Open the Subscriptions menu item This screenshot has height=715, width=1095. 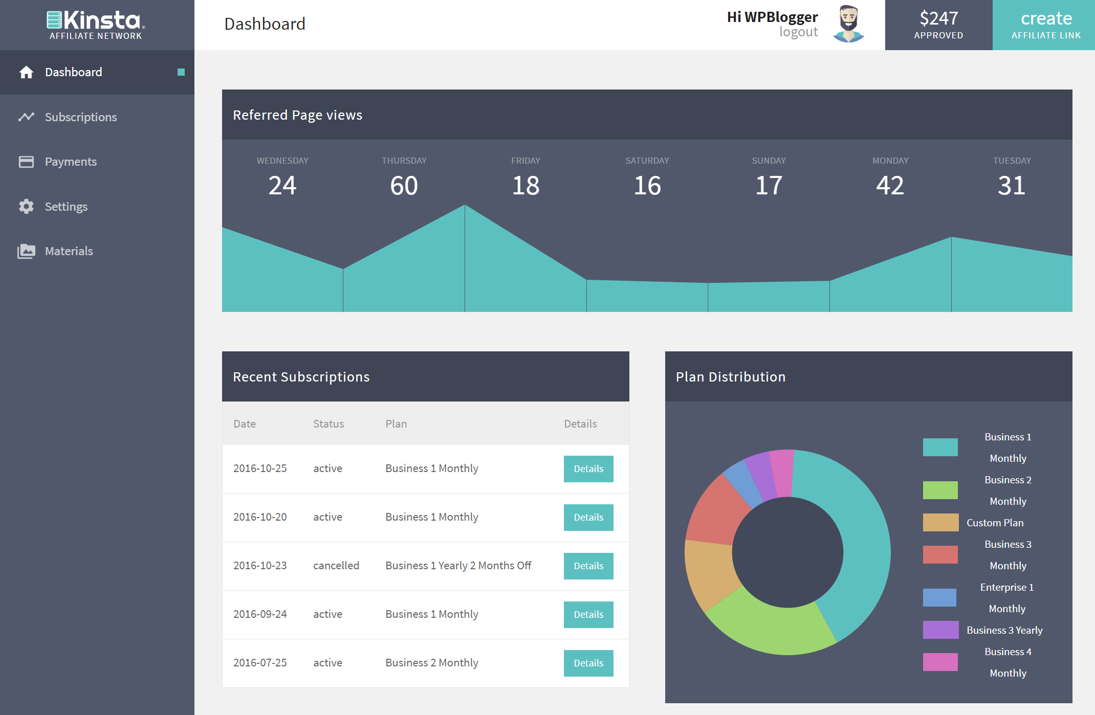click(x=81, y=117)
